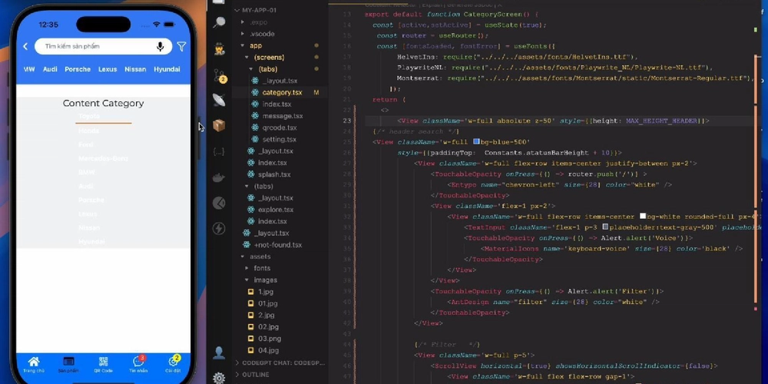Image resolution: width=768 pixels, height=384 pixels.
Task: Open qrcode.tsx file
Action: point(280,127)
